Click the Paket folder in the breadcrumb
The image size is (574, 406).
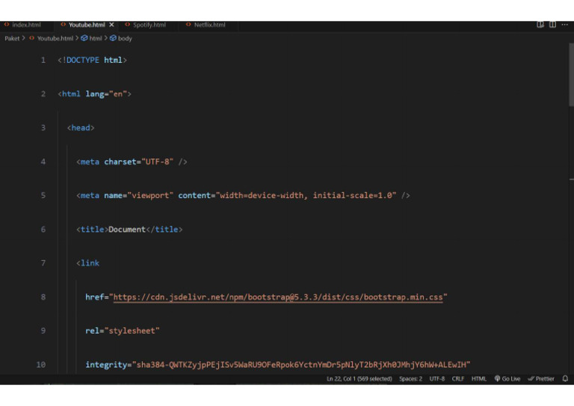(x=13, y=38)
